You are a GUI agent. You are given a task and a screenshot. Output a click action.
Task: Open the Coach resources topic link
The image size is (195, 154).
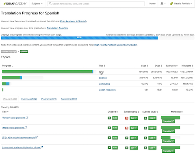pyautogui.click(x=107, y=90)
